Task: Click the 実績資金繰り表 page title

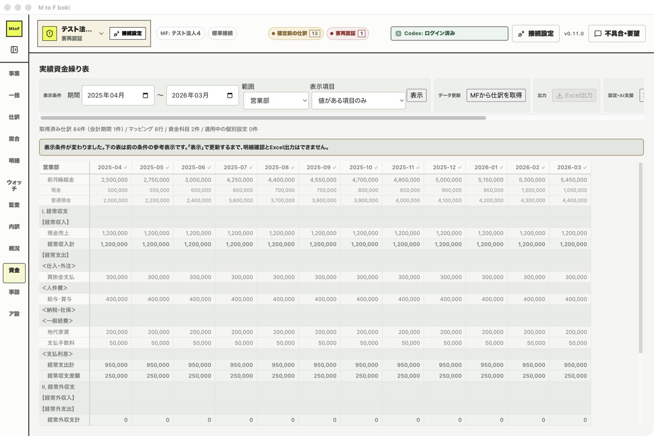Action: coord(64,69)
